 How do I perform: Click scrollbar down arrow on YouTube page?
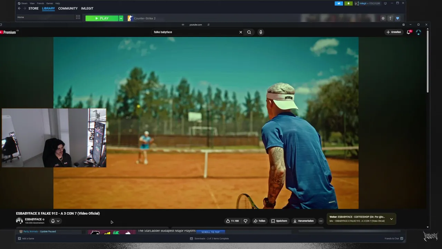[x=428, y=227]
